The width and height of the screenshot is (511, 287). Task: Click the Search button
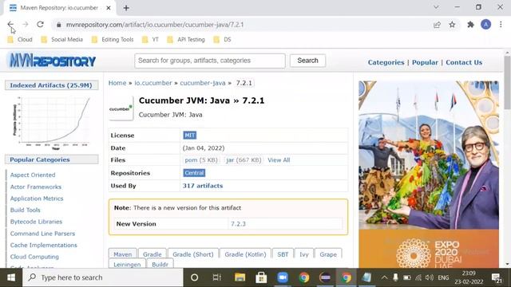point(307,61)
